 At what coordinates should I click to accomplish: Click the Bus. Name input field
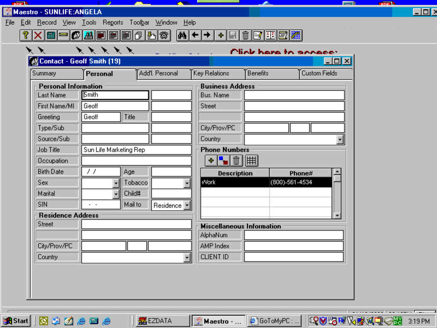tap(294, 95)
